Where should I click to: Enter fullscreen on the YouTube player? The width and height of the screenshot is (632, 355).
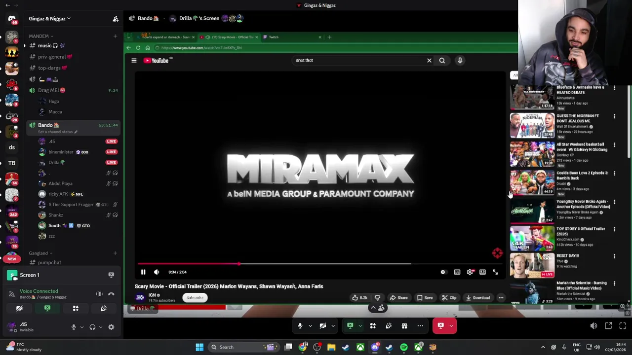pyautogui.click(x=495, y=272)
